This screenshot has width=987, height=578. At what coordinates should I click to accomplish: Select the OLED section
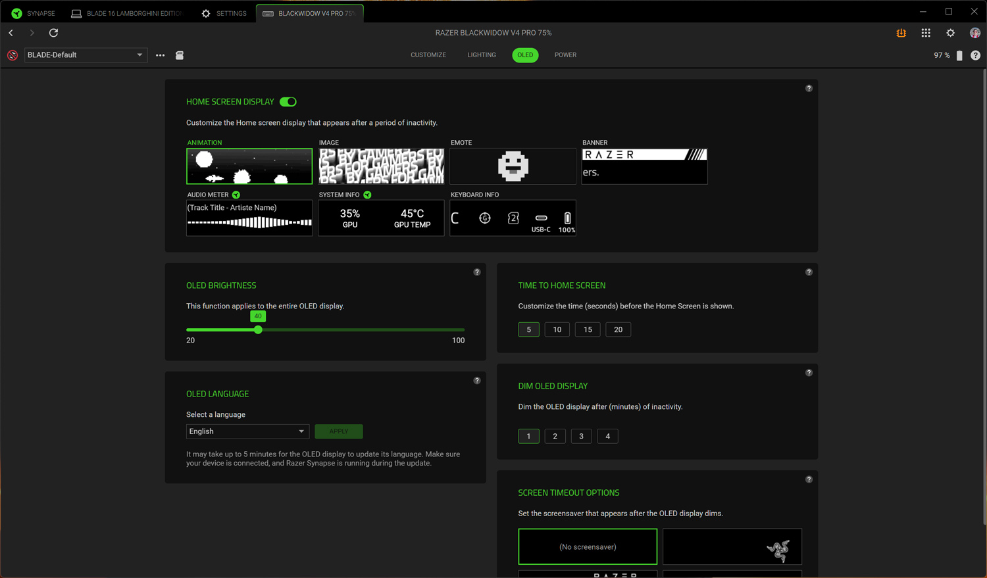(525, 55)
